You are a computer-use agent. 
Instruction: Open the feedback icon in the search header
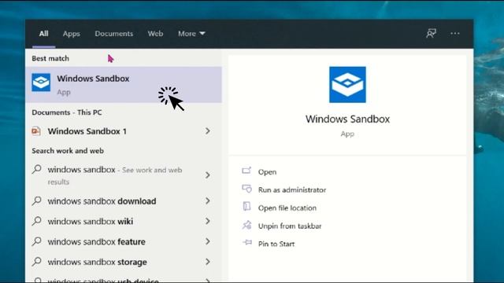tap(431, 33)
